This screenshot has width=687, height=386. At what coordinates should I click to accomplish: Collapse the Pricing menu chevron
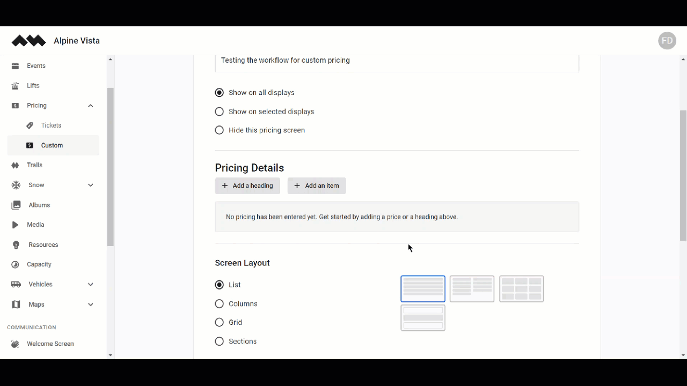90,106
